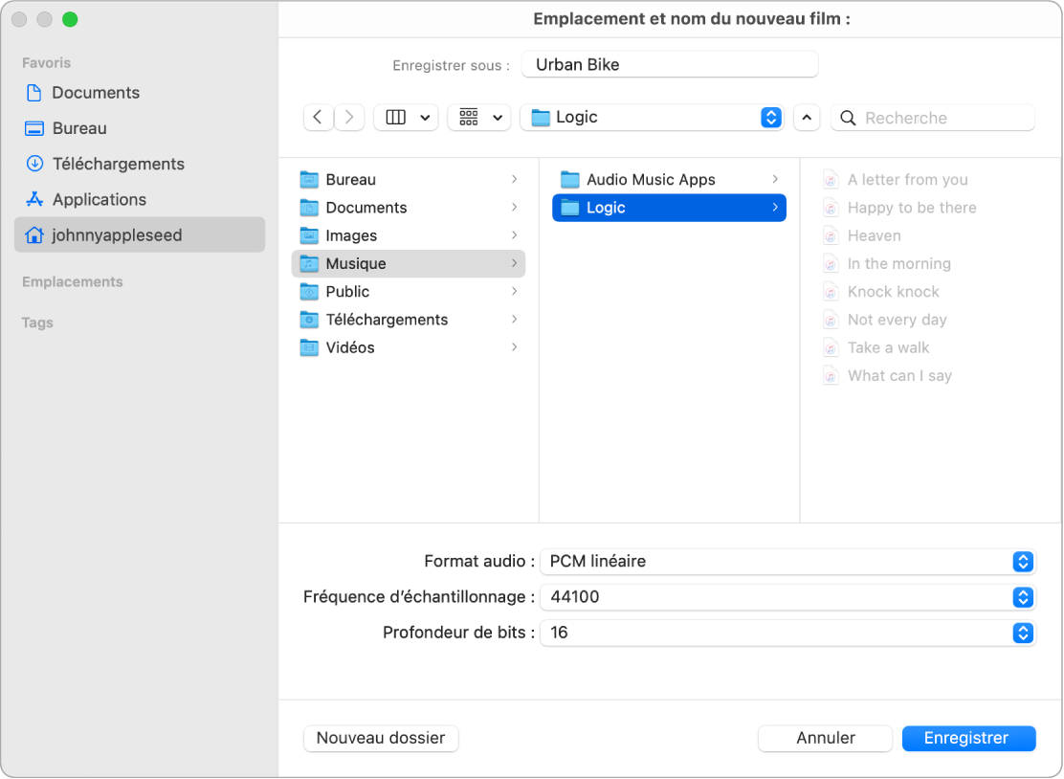
Task: Go to johnnyappleseed home folder
Action: point(117,235)
